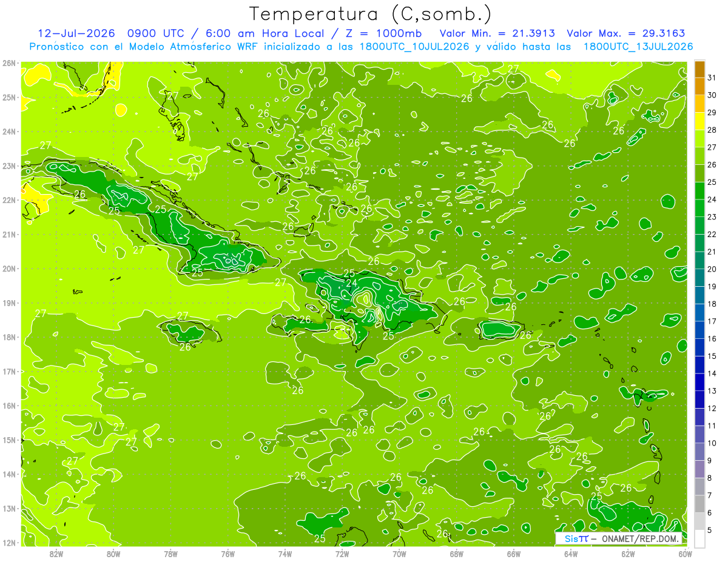Click the 74W longitude axis label
728x562 pixels.
click(x=285, y=554)
